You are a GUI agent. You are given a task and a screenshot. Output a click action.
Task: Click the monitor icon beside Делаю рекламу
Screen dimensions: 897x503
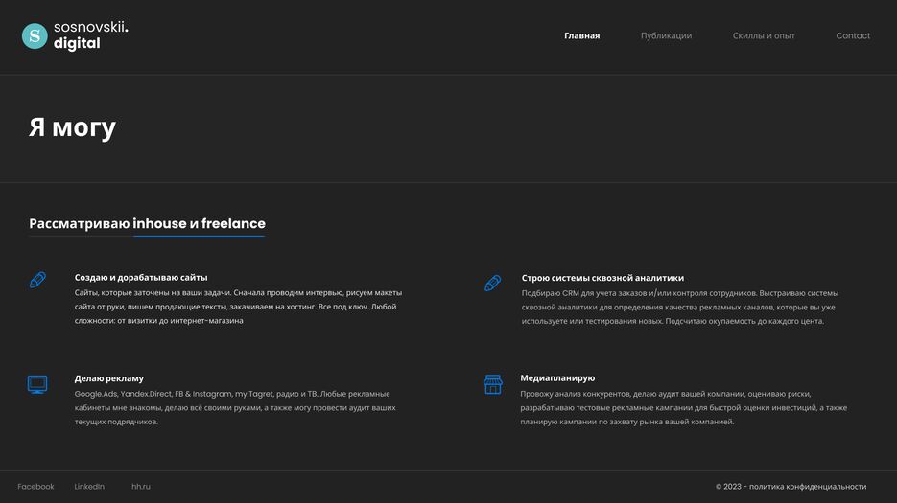[x=37, y=384]
